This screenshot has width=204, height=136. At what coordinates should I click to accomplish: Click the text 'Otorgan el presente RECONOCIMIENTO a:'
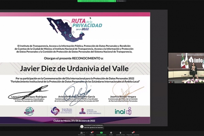[x=74, y=58]
